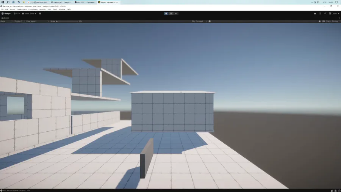
Task: Click the Package Manager icon beside Asset Store
Action: pyautogui.click(x=40, y=14)
